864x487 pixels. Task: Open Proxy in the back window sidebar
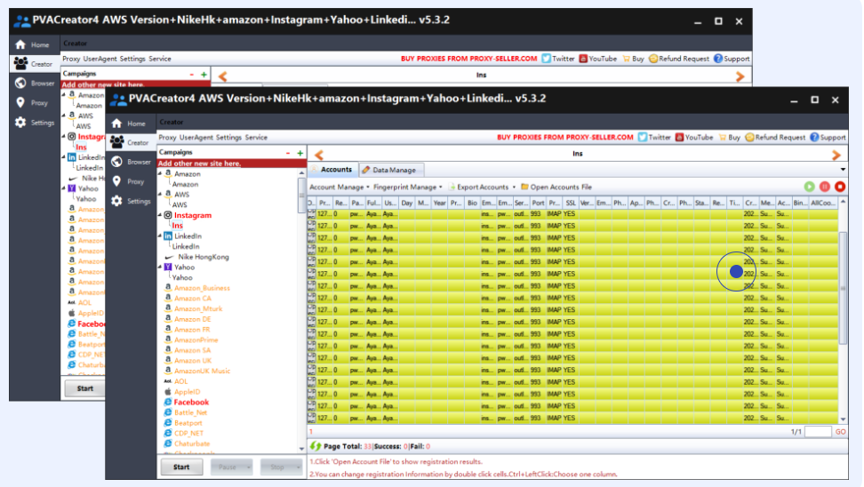tap(31, 102)
